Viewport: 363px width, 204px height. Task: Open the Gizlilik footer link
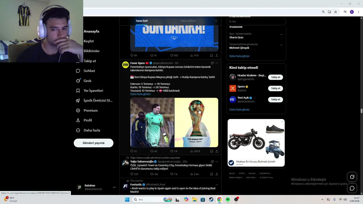(x=242, y=173)
